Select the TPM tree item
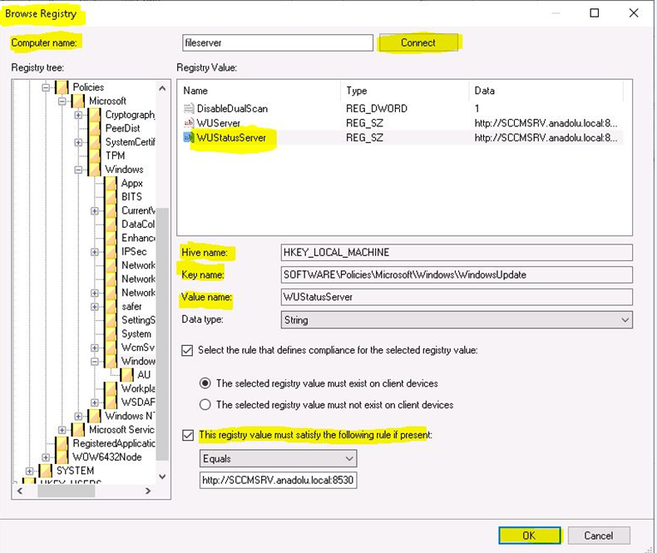The width and height of the screenshot is (657, 553). point(115,156)
